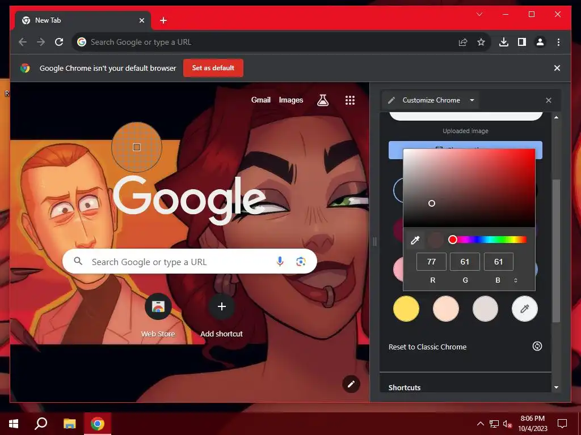Show hidden system tray icons

click(x=480, y=424)
